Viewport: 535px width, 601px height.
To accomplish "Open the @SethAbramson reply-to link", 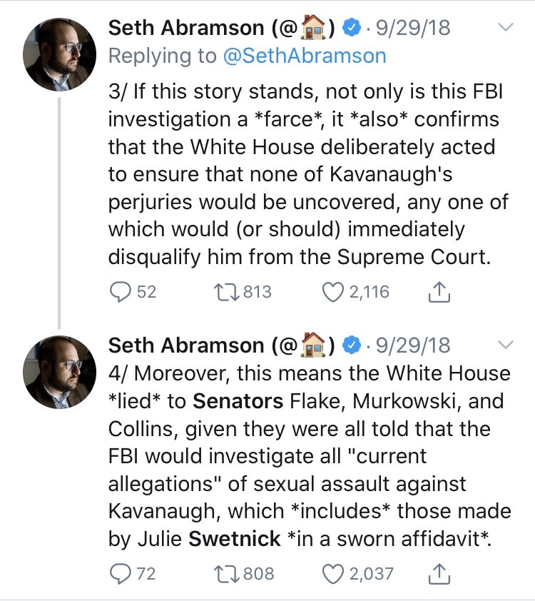I will click(x=305, y=56).
